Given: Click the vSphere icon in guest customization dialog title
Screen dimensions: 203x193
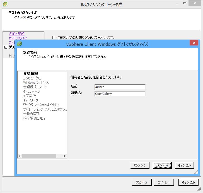Looking at the screenshot, I should [x=20, y=44].
